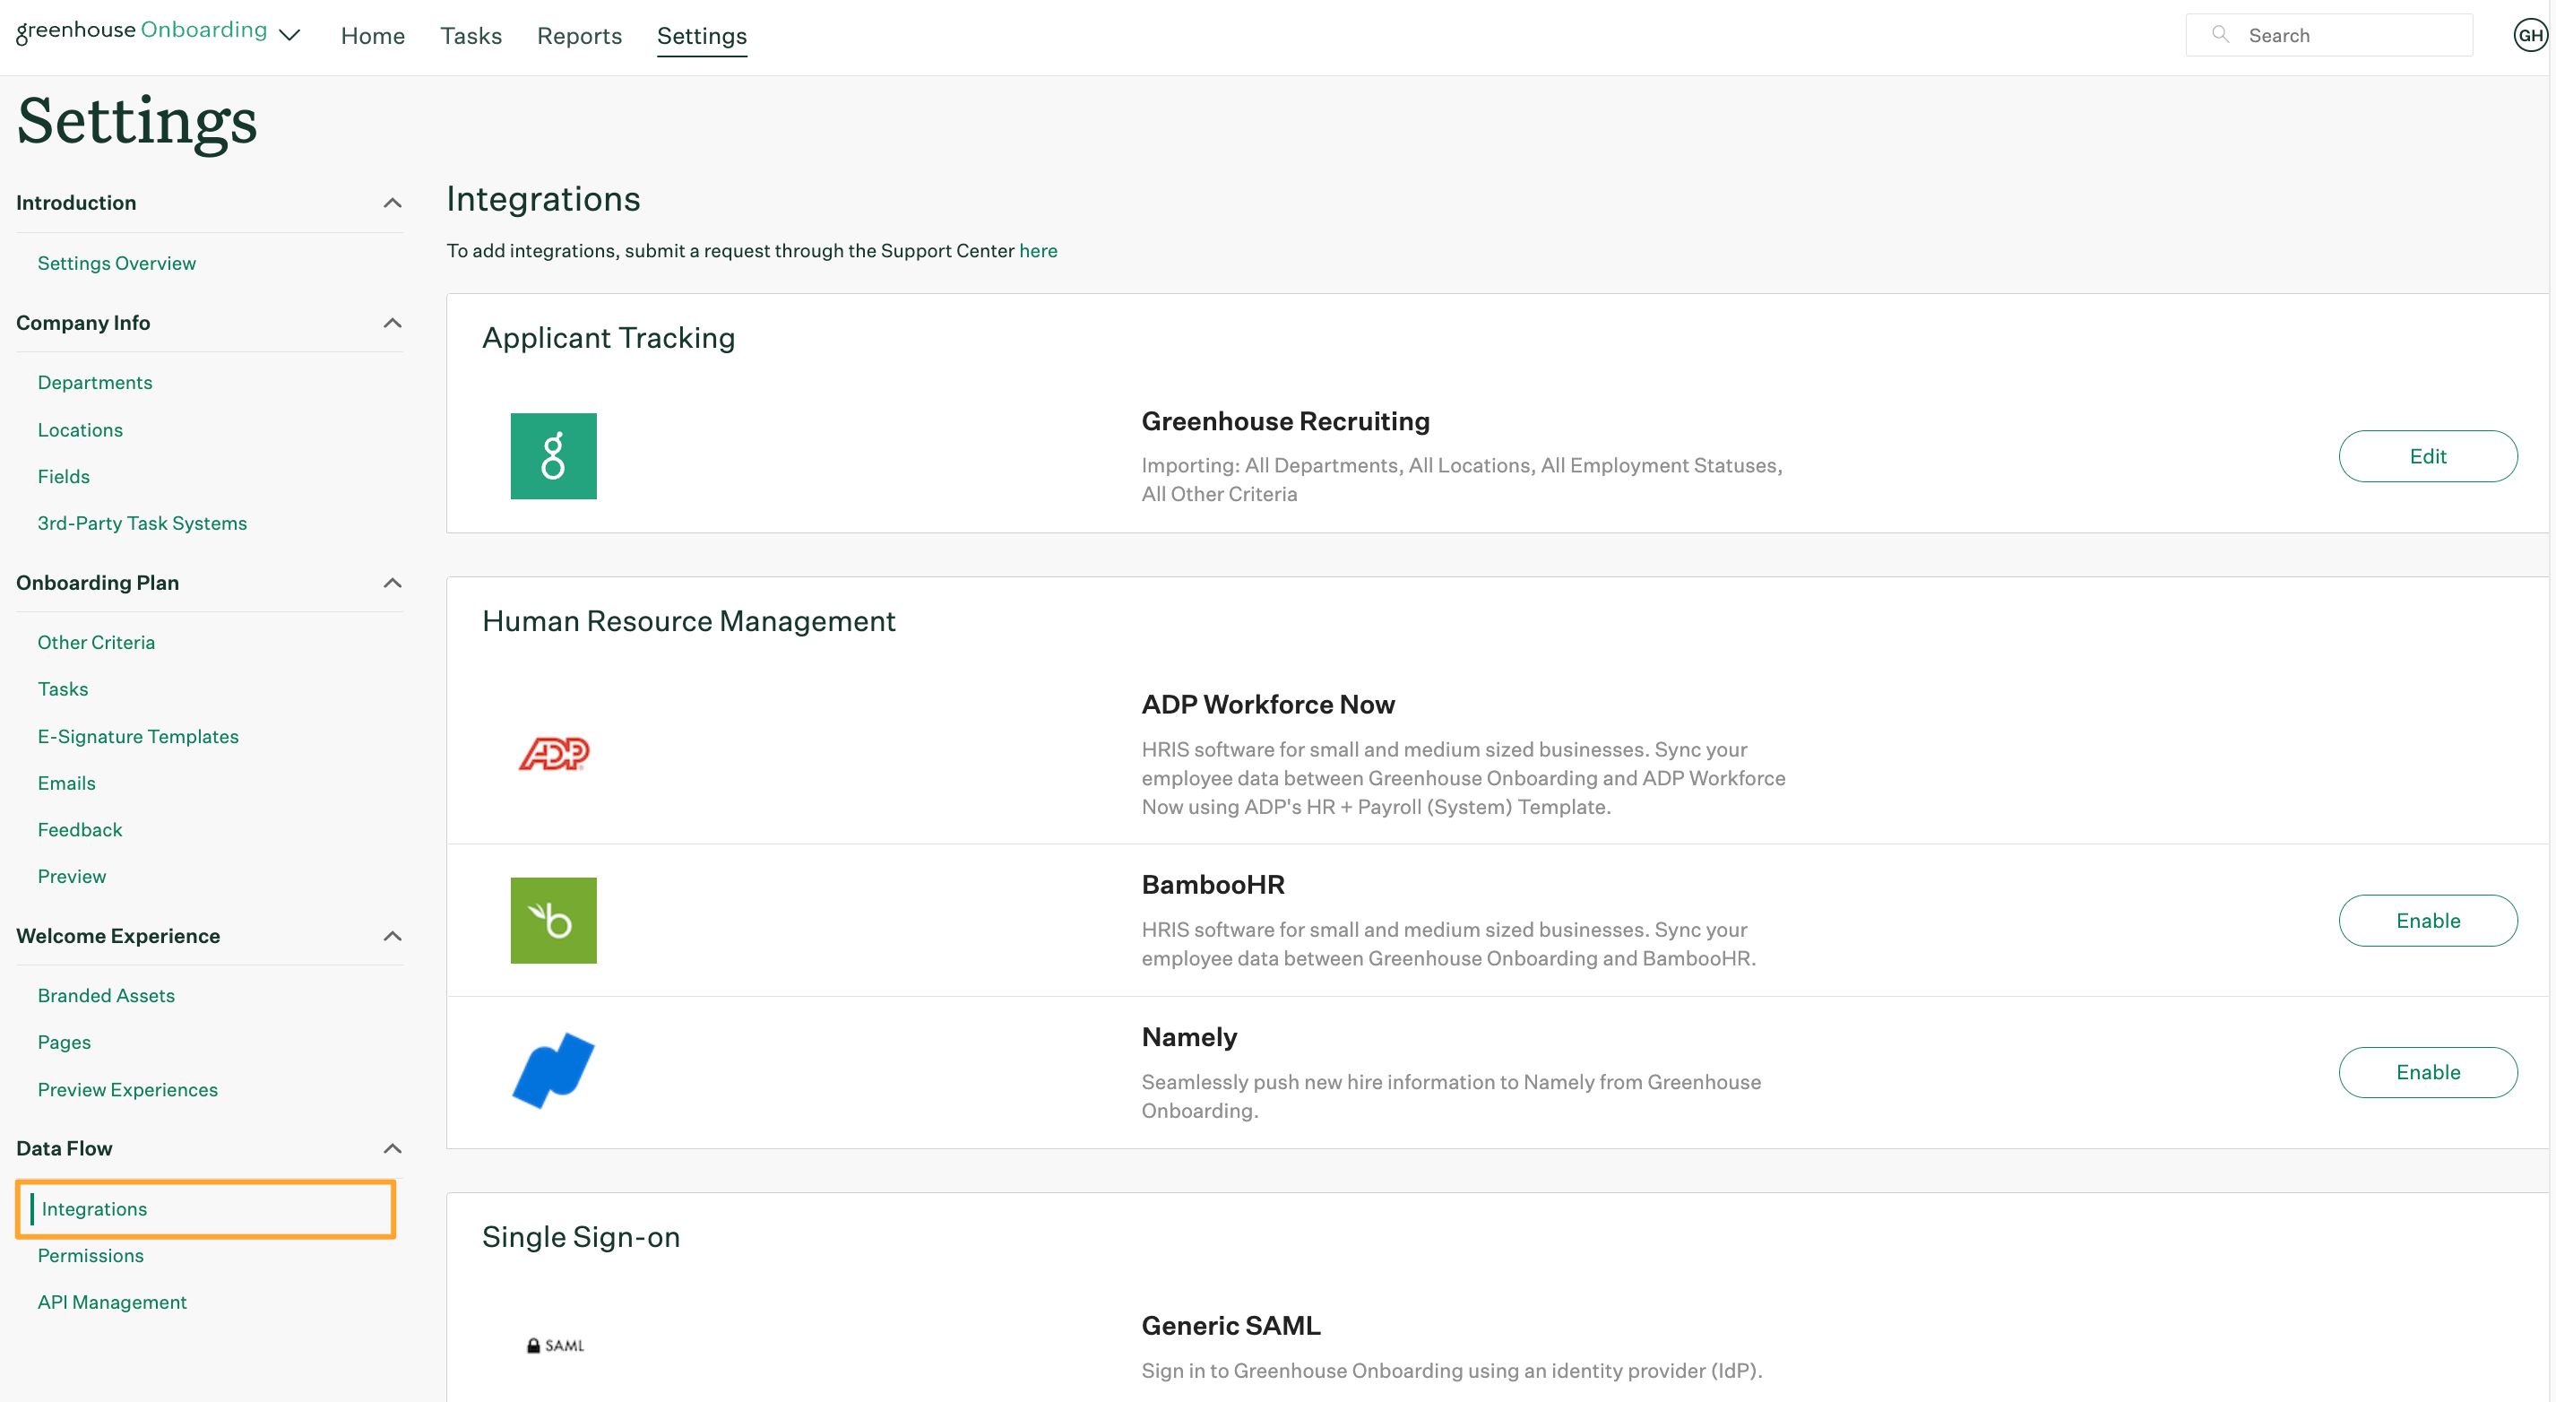Open Other Criteria settings
The height and width of the screenshot is (1402, 2556).
96,642
